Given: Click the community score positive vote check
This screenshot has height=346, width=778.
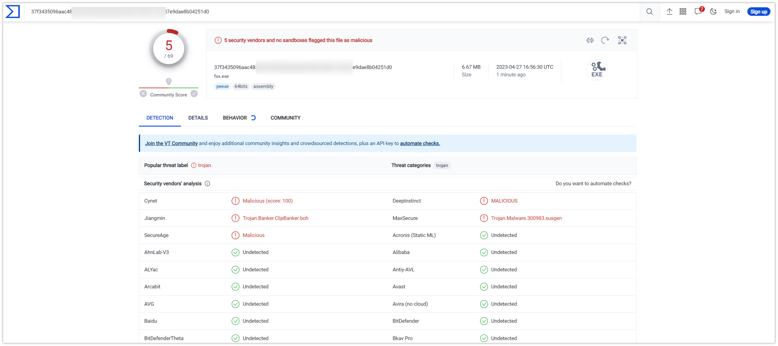Looking at the screenshot, I should point(194,94).
